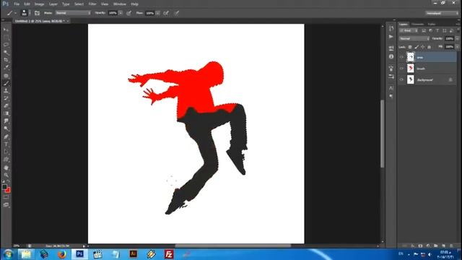Click the Fill value field in Layers panel
The height and width of the screenshot is (260, 462).
click(x=449, y=47)
